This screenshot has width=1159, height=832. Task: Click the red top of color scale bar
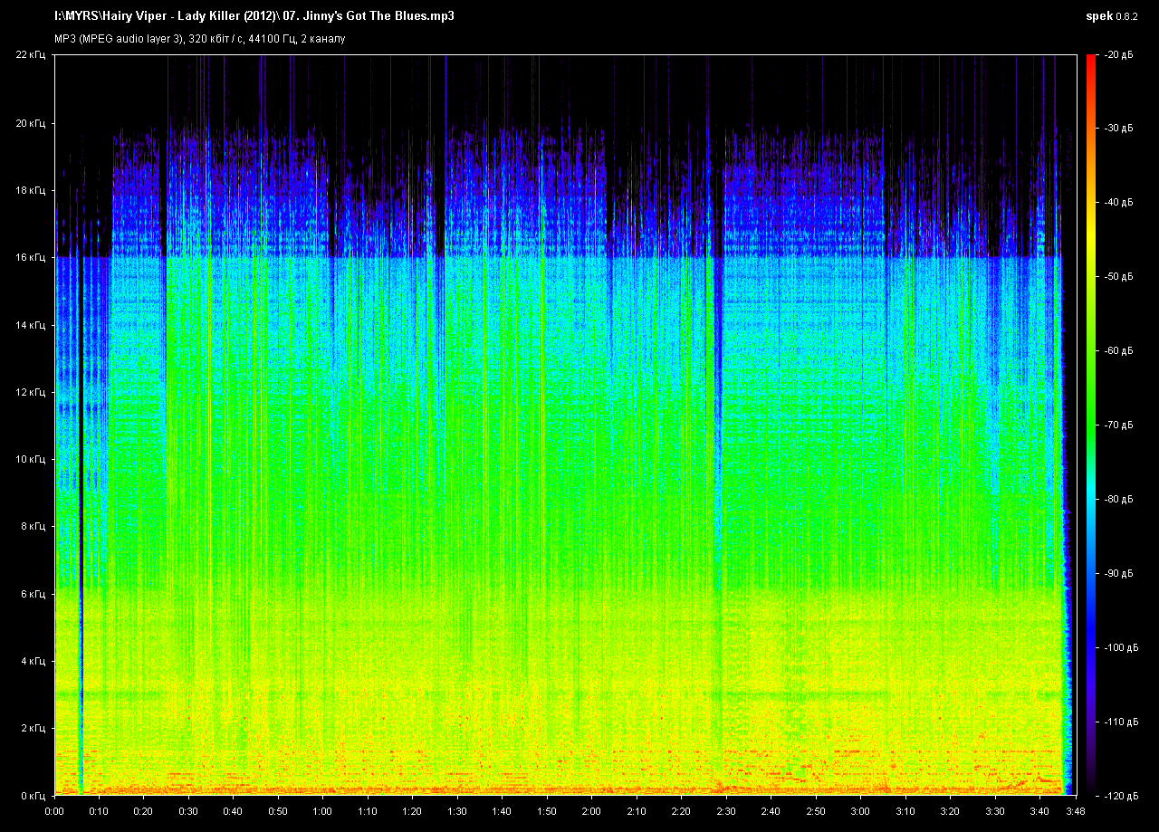1090,63
